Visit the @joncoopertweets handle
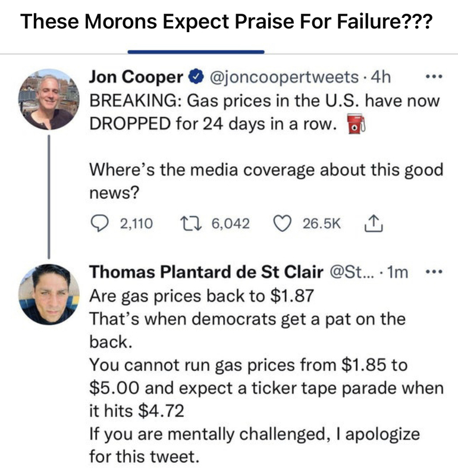 (283, 77)
